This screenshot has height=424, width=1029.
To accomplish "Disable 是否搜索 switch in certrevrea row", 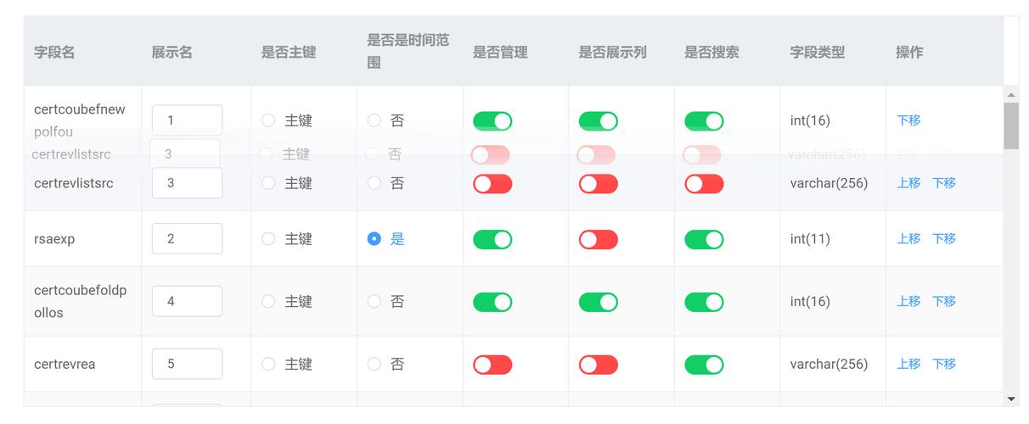I will pos(704,365).
